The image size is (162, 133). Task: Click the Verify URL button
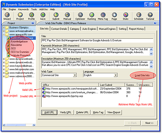(x=66, y=112)
